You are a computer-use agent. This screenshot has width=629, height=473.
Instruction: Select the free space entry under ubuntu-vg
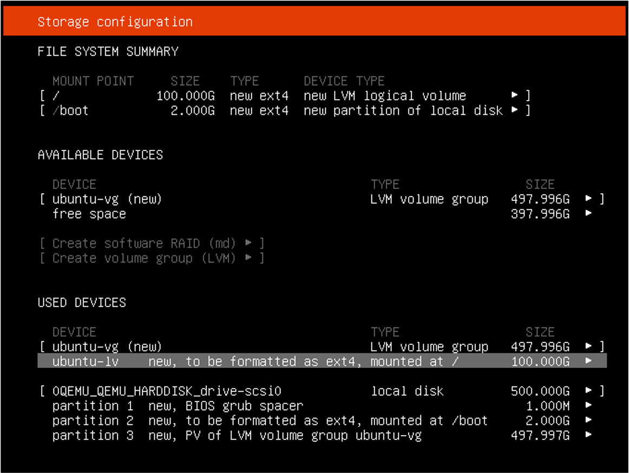coord(89,214)
